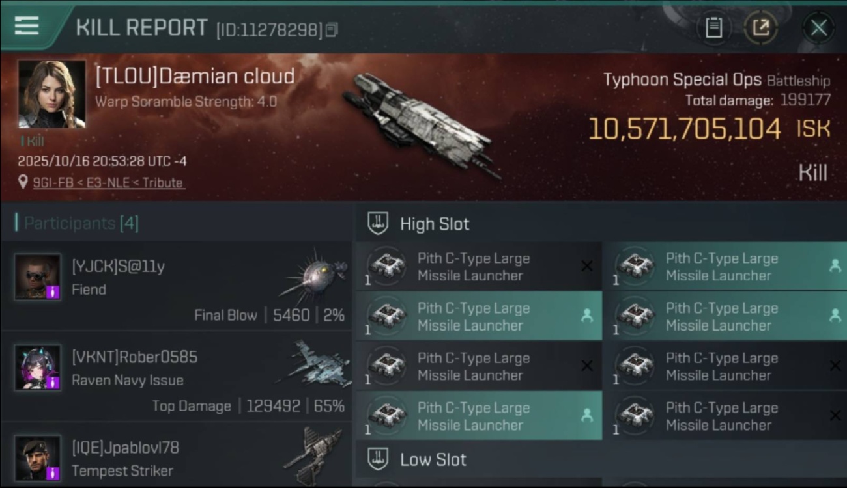The image size is (847, 488).
Task: Close the kill report window
Action: 818,27
